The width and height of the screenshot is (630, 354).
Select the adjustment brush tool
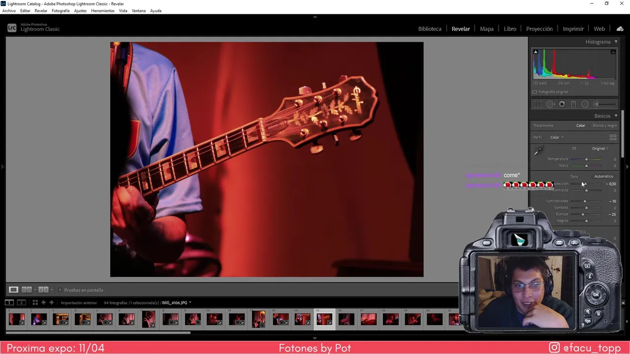tap(605, 104)
